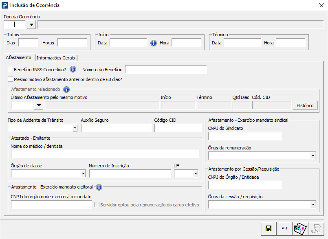Toggle Servidor optou pela remuneração checkbox

(97, 205)
